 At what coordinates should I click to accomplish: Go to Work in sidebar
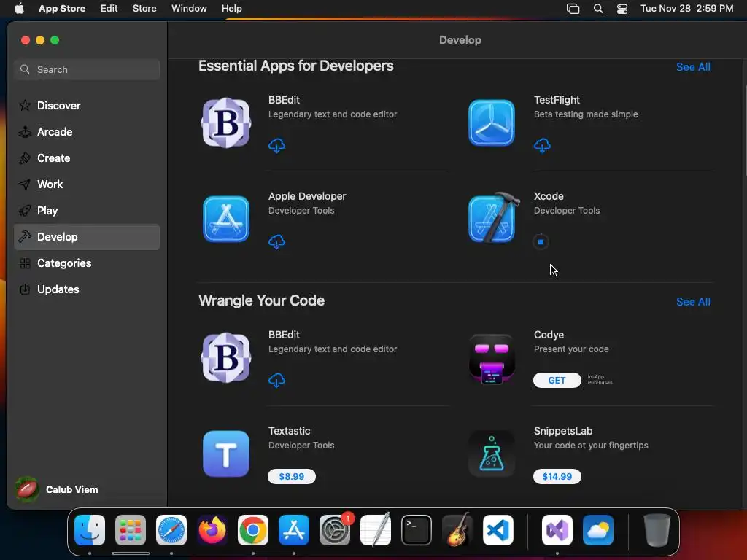coord(87,184)
